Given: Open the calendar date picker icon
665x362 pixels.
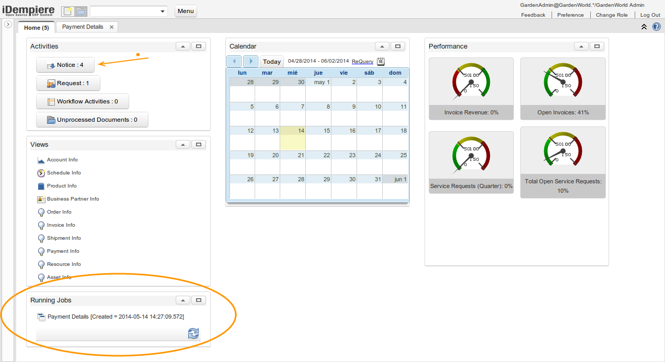Looking at the screenshot, I should pyautogui.click(x=381, y=62).
